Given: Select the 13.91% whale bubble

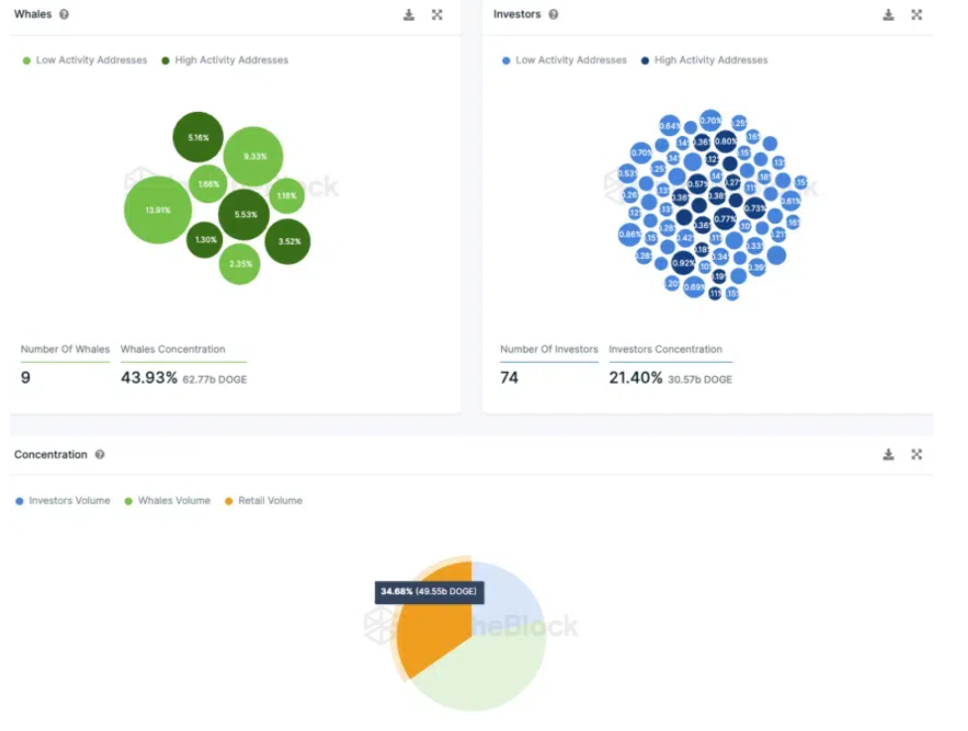Looking at the screenshot, I should [157, 210].
